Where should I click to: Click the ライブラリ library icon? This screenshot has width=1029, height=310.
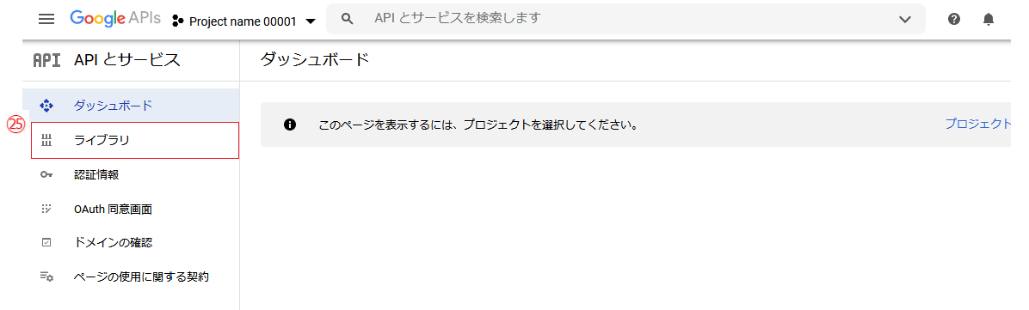[46, 140]
